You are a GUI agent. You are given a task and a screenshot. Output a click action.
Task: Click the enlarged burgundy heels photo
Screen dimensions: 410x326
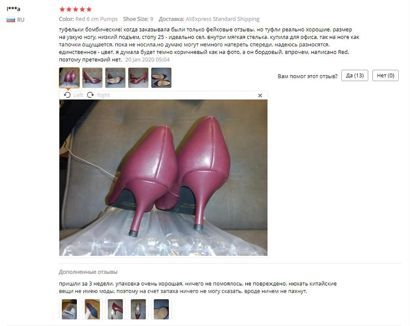[163, 178]
